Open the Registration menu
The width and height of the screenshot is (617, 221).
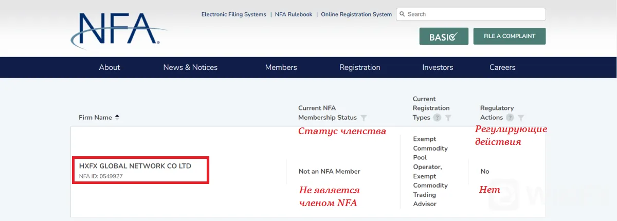point(360,67)
